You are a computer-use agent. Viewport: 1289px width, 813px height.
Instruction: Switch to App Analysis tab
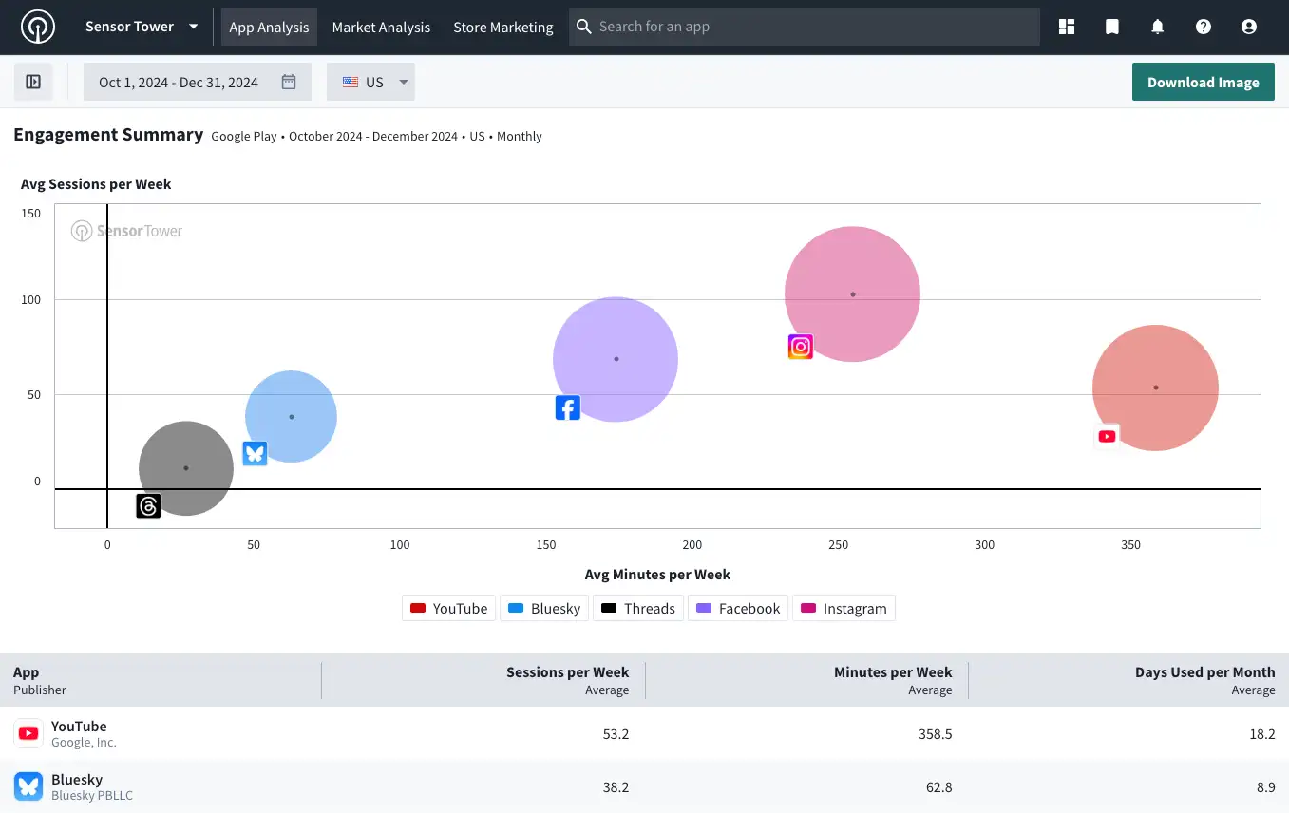[269, 27]
